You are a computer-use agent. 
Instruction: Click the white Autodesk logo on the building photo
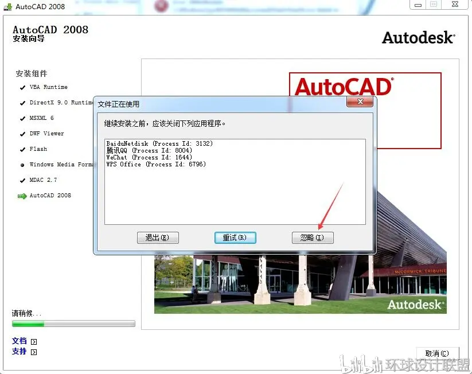415,305
